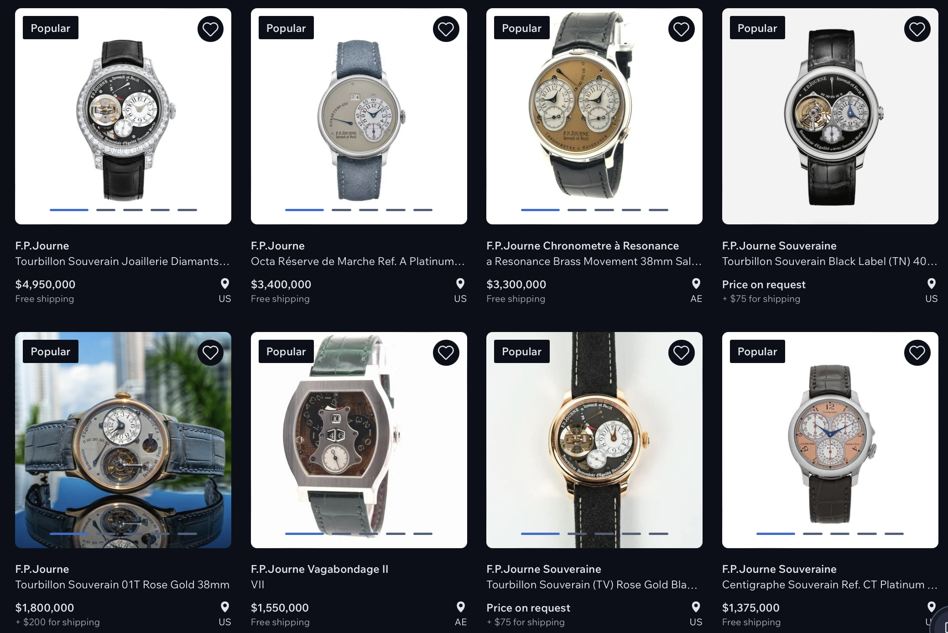Screen dimensions: 948x633
Task: Show third image of Octa Réserve watch
Action: pos(368,210)
